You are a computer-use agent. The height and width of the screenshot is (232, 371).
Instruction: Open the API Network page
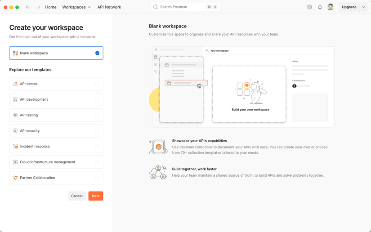tap(109, 7)
